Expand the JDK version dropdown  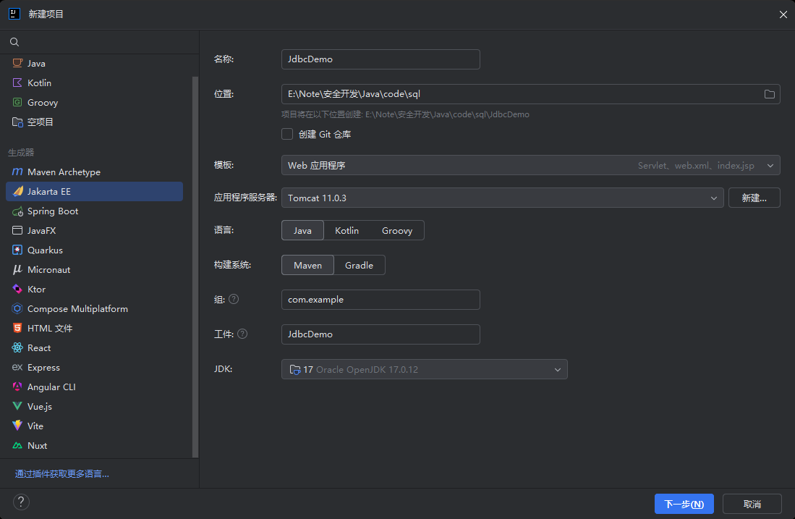(x=425, y=369)
